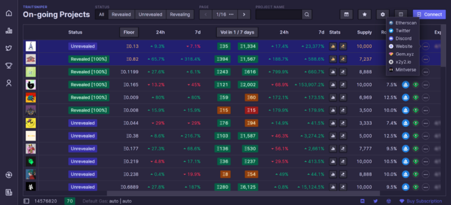Toggle the Vol in 1 / 7 days column switcher
Image resolution: width=451 pixels, height=205 pixels.
pos(237,32)
